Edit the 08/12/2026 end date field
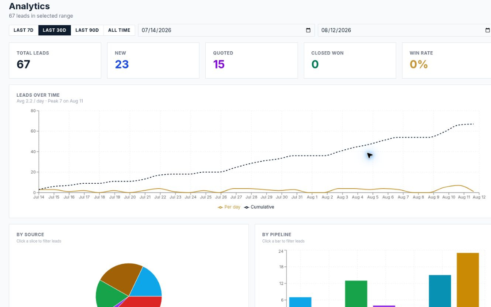Image resolution: width=491 pixels, height=307 pixels. pos(405,30)
